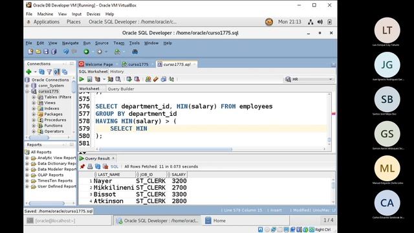414x233 pixels.
Task: Click the Oracle DB Developer VM icon on panel
Action: coord(269,22)
